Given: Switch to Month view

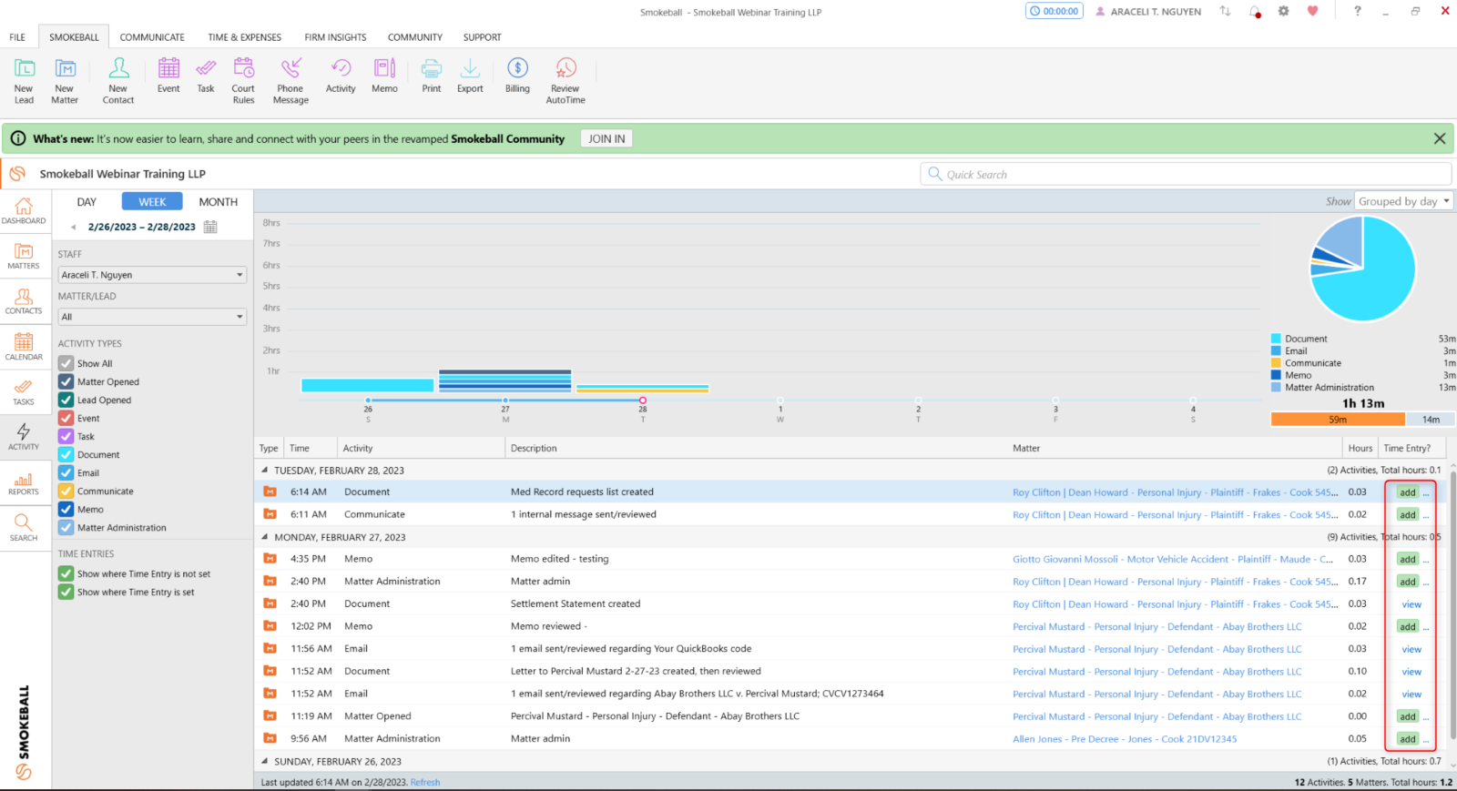Looking at the screenshot, I should click(219, 202).
